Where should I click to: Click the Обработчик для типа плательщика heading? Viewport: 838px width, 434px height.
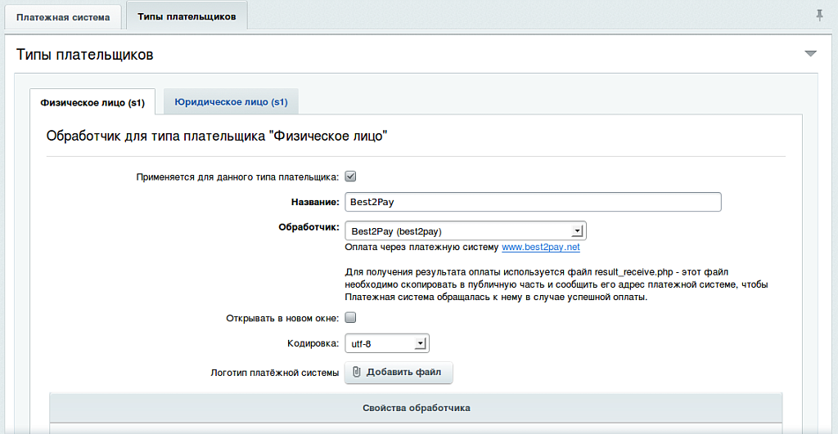tap(216, 136)
